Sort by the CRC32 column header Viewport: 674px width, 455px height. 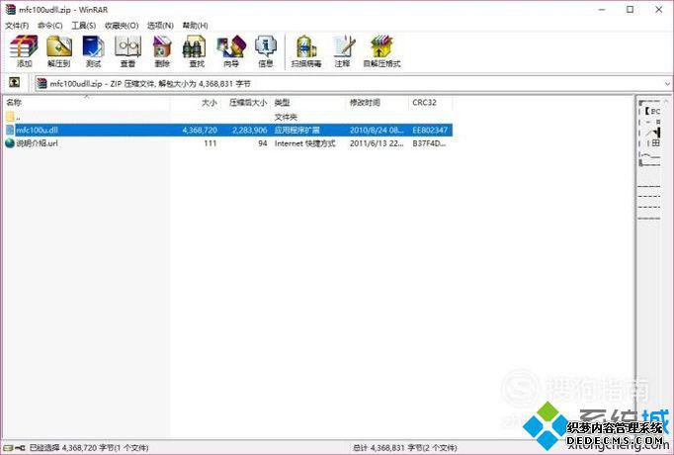(x=430, y=102)
